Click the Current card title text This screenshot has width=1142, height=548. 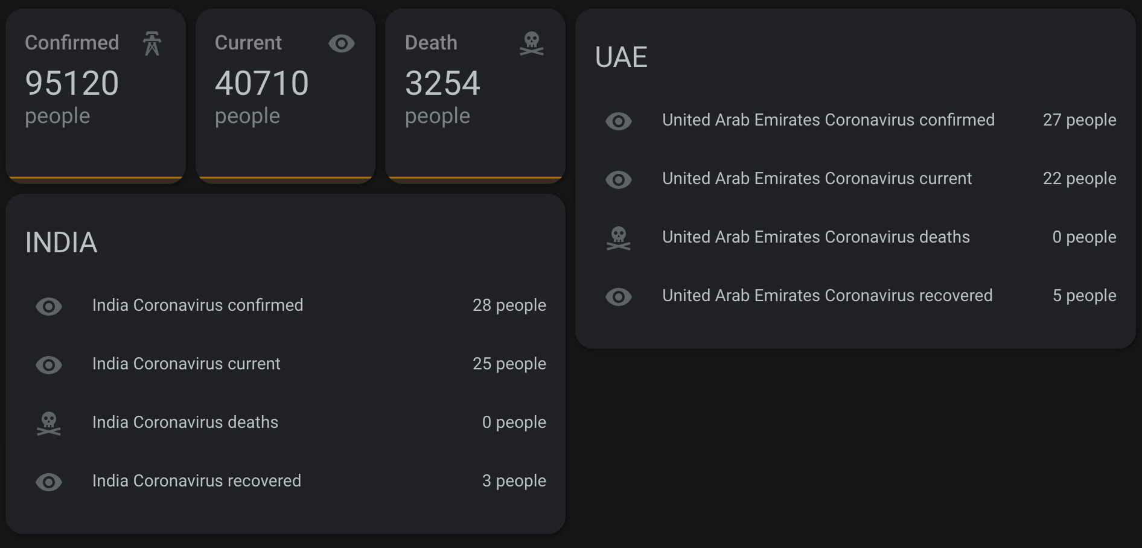(x=248, y=43)
